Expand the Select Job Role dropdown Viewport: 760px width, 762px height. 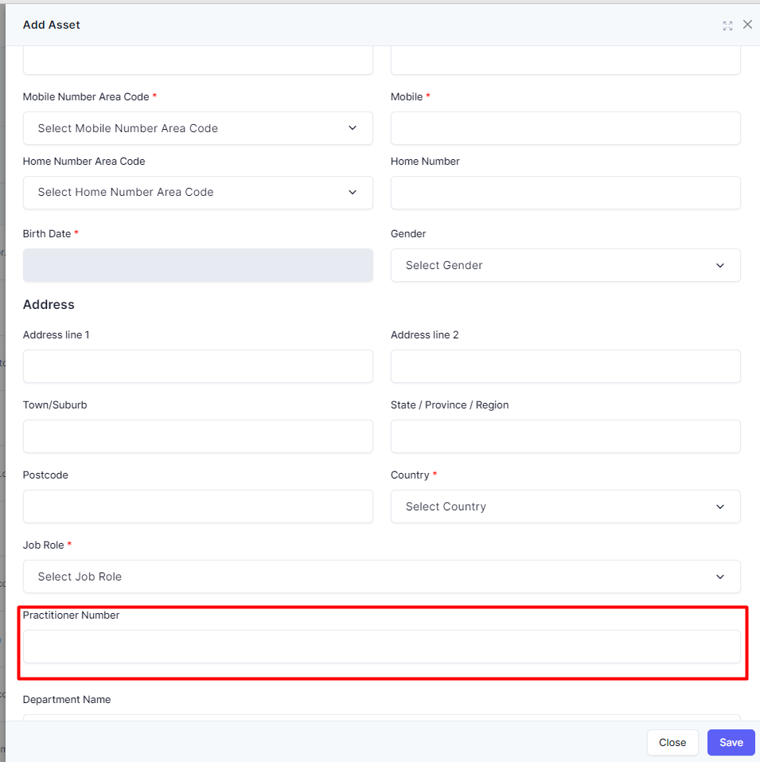pyautogui.click(x=382, y=576)
